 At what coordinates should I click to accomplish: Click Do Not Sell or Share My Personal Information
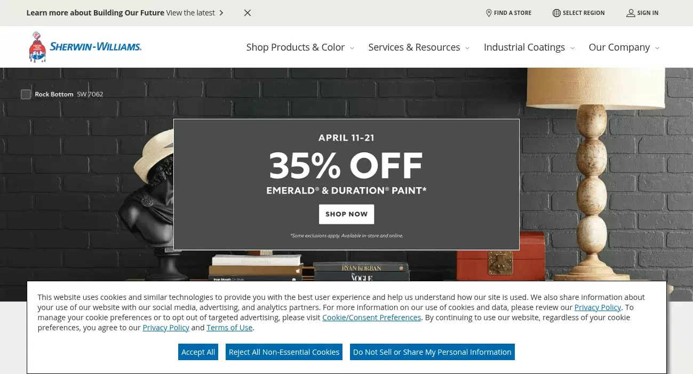click(x=432, y=352)
